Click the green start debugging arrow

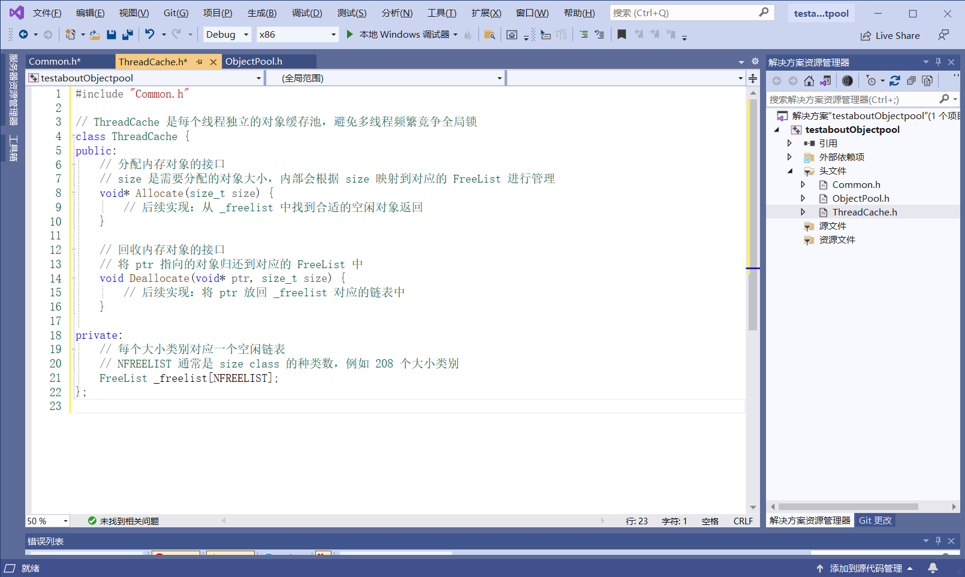pos(350,35)
